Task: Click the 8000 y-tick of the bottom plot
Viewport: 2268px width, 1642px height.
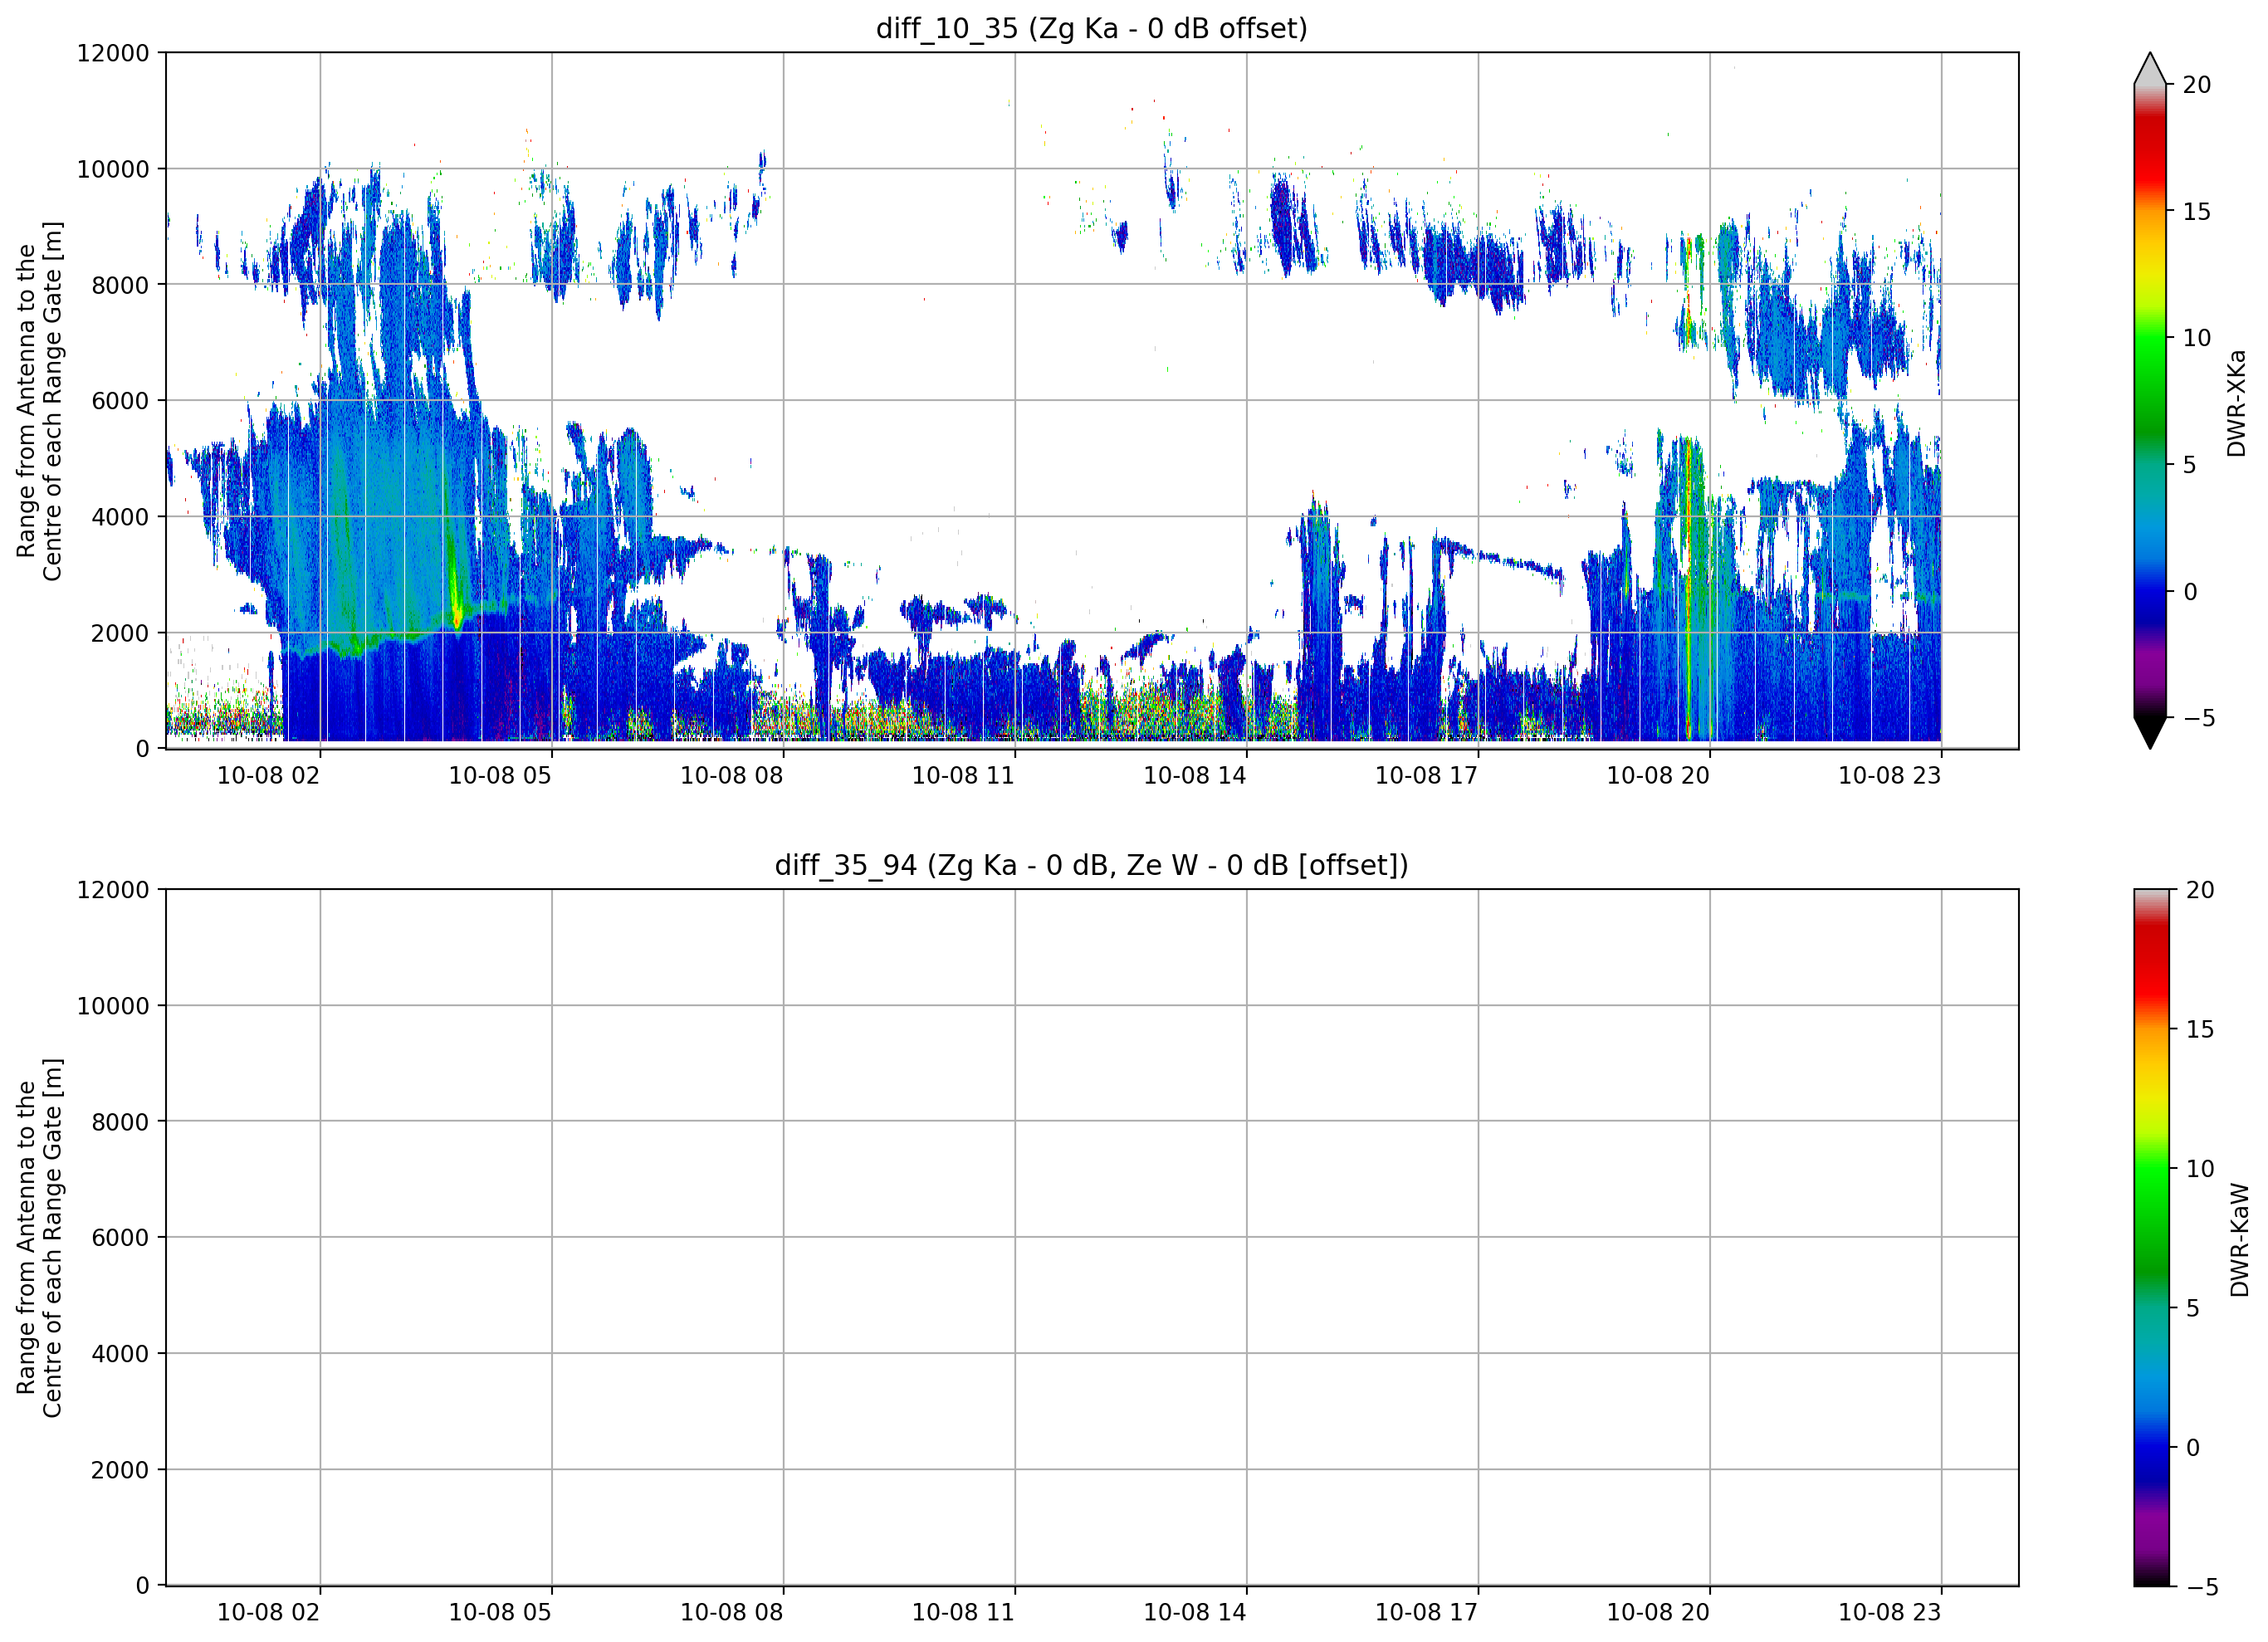Action: coord(120,1122)
